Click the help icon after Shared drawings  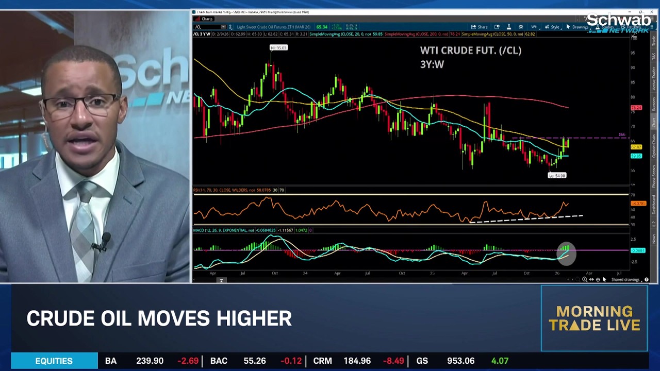click(647, 279)
